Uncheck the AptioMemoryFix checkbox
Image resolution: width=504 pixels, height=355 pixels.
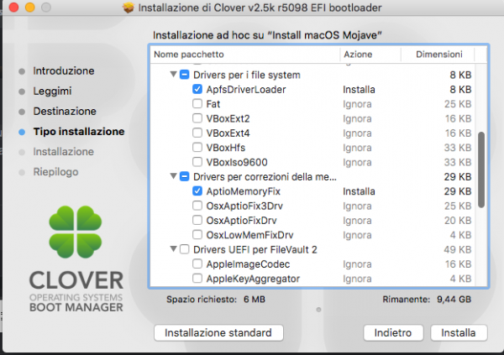click(197, 191)
